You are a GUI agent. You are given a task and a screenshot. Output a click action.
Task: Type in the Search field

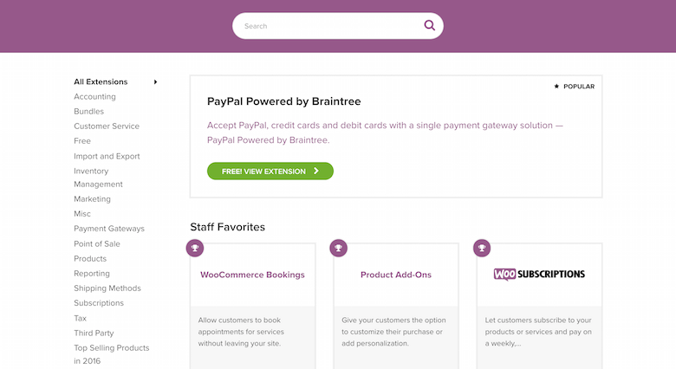pos(329,26)
